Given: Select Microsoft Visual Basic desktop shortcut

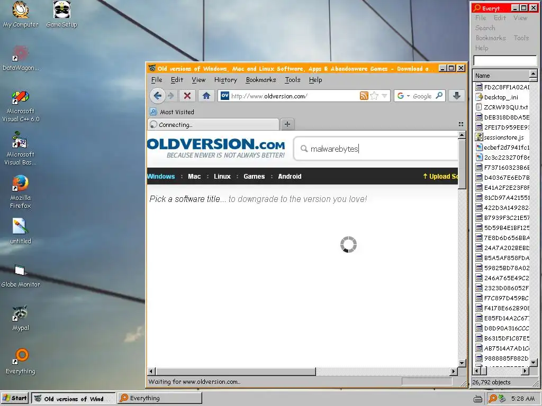Looking at the screenshot, I should coord(21,149).
